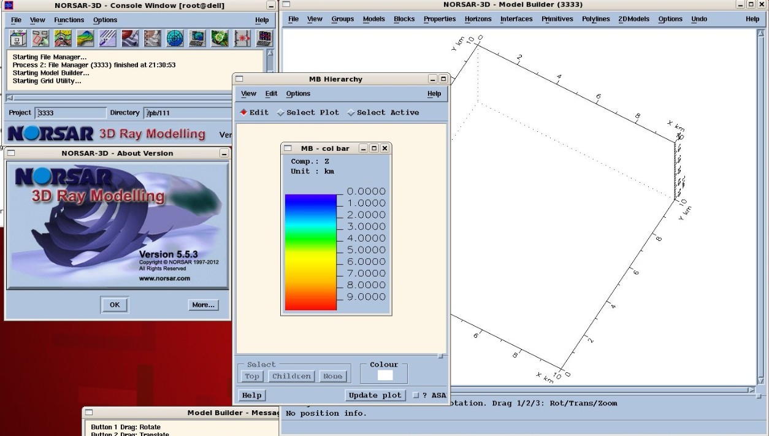The image size is (769, 436).
Task: Open Horizons menu in Model Builder
Action: (478, 19)
